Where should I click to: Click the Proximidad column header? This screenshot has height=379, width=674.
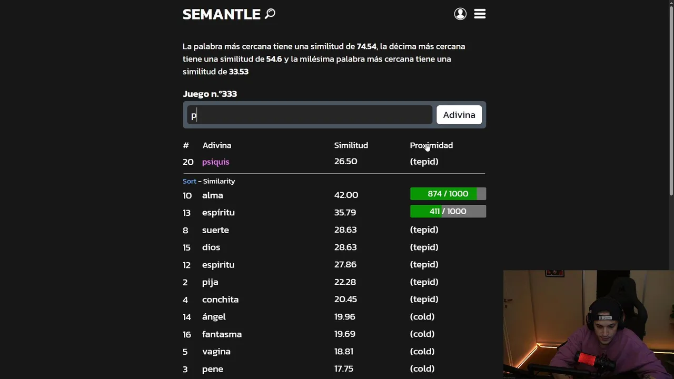pos(431,145)
